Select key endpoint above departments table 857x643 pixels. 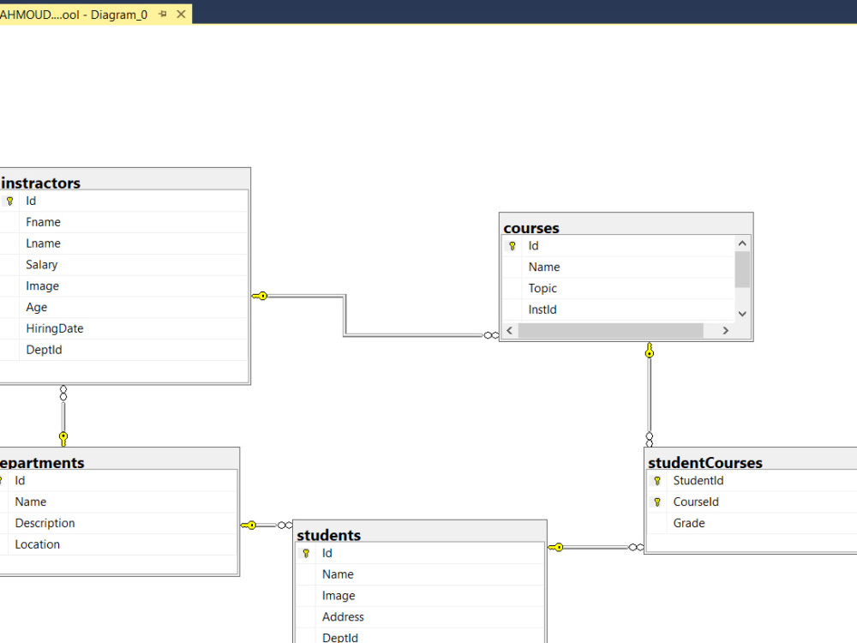click(63, 439)
